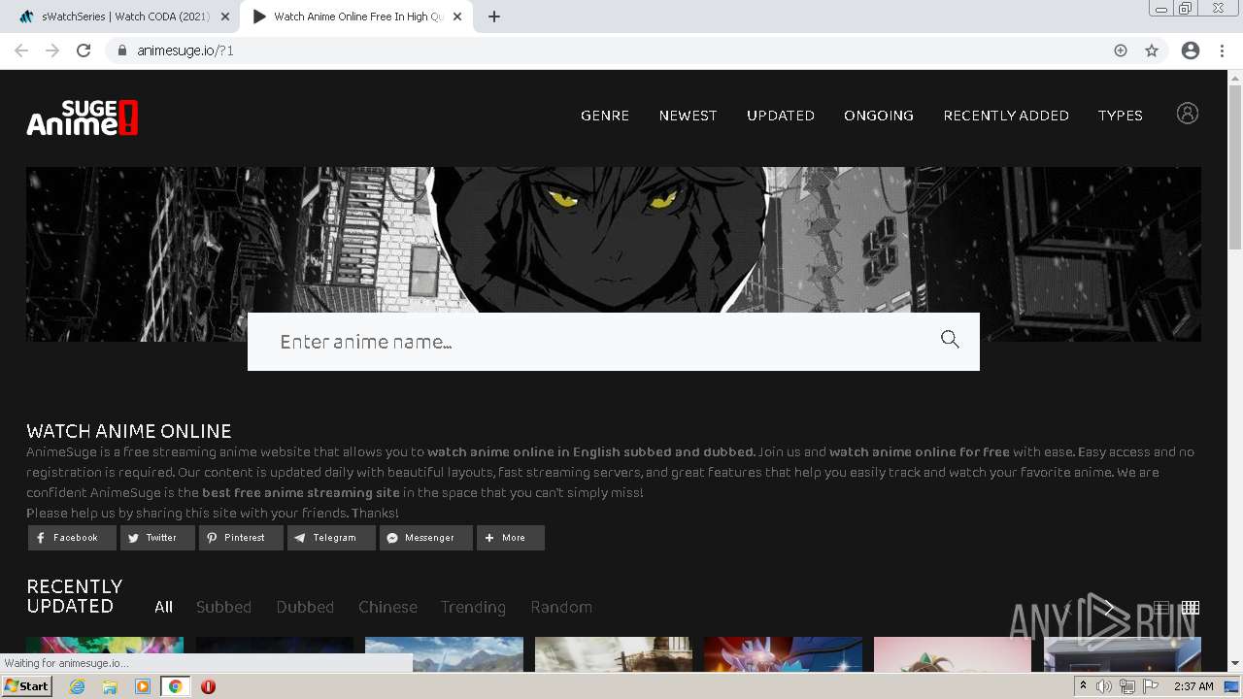Switch to grid view layout icon

point(1191,608)
